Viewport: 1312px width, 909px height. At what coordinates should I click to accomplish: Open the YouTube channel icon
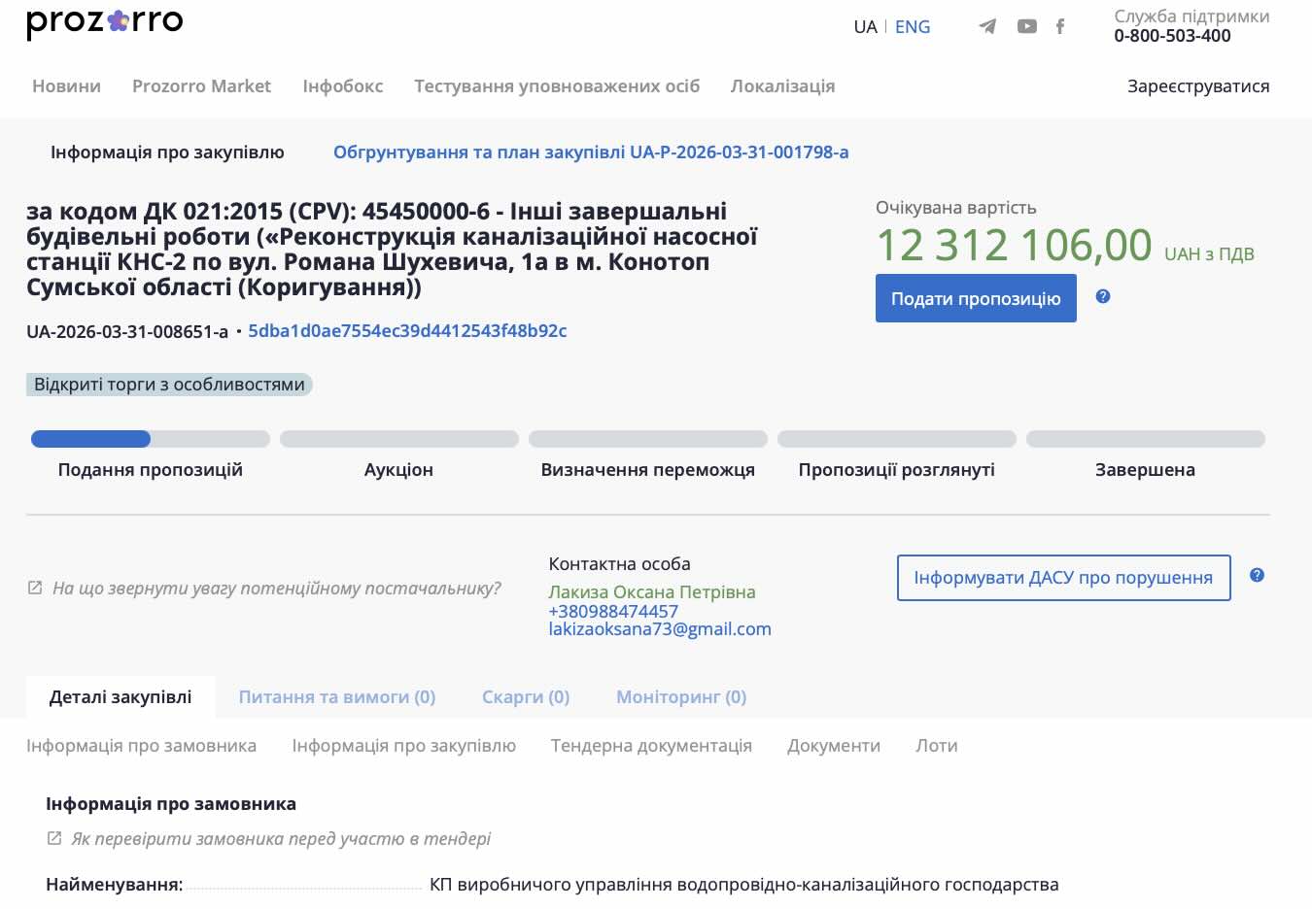click(1026, 26)
